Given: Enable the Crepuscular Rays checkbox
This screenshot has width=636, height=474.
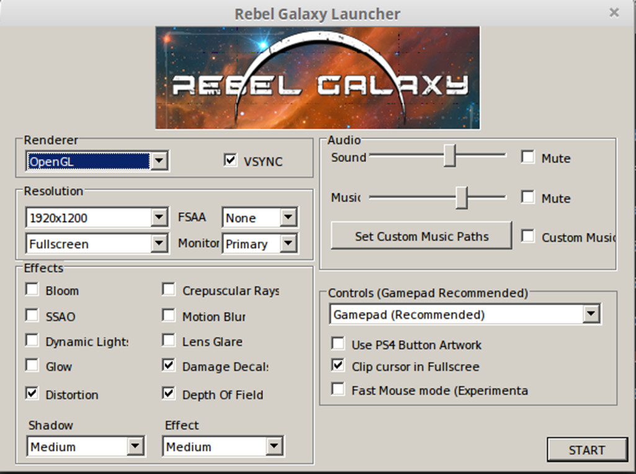Looking at the screenshot, I should 168,290.
